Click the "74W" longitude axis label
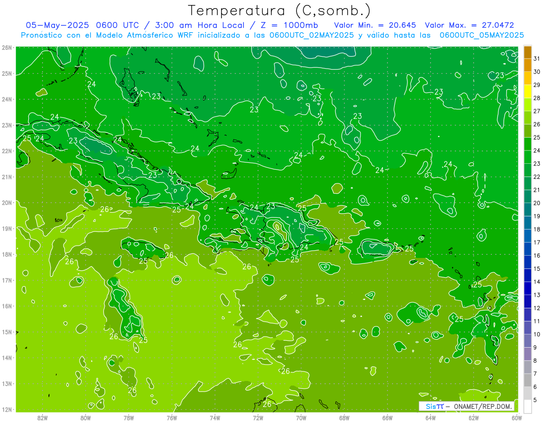The width and height of the screenshot is (549, 424). 215,418
